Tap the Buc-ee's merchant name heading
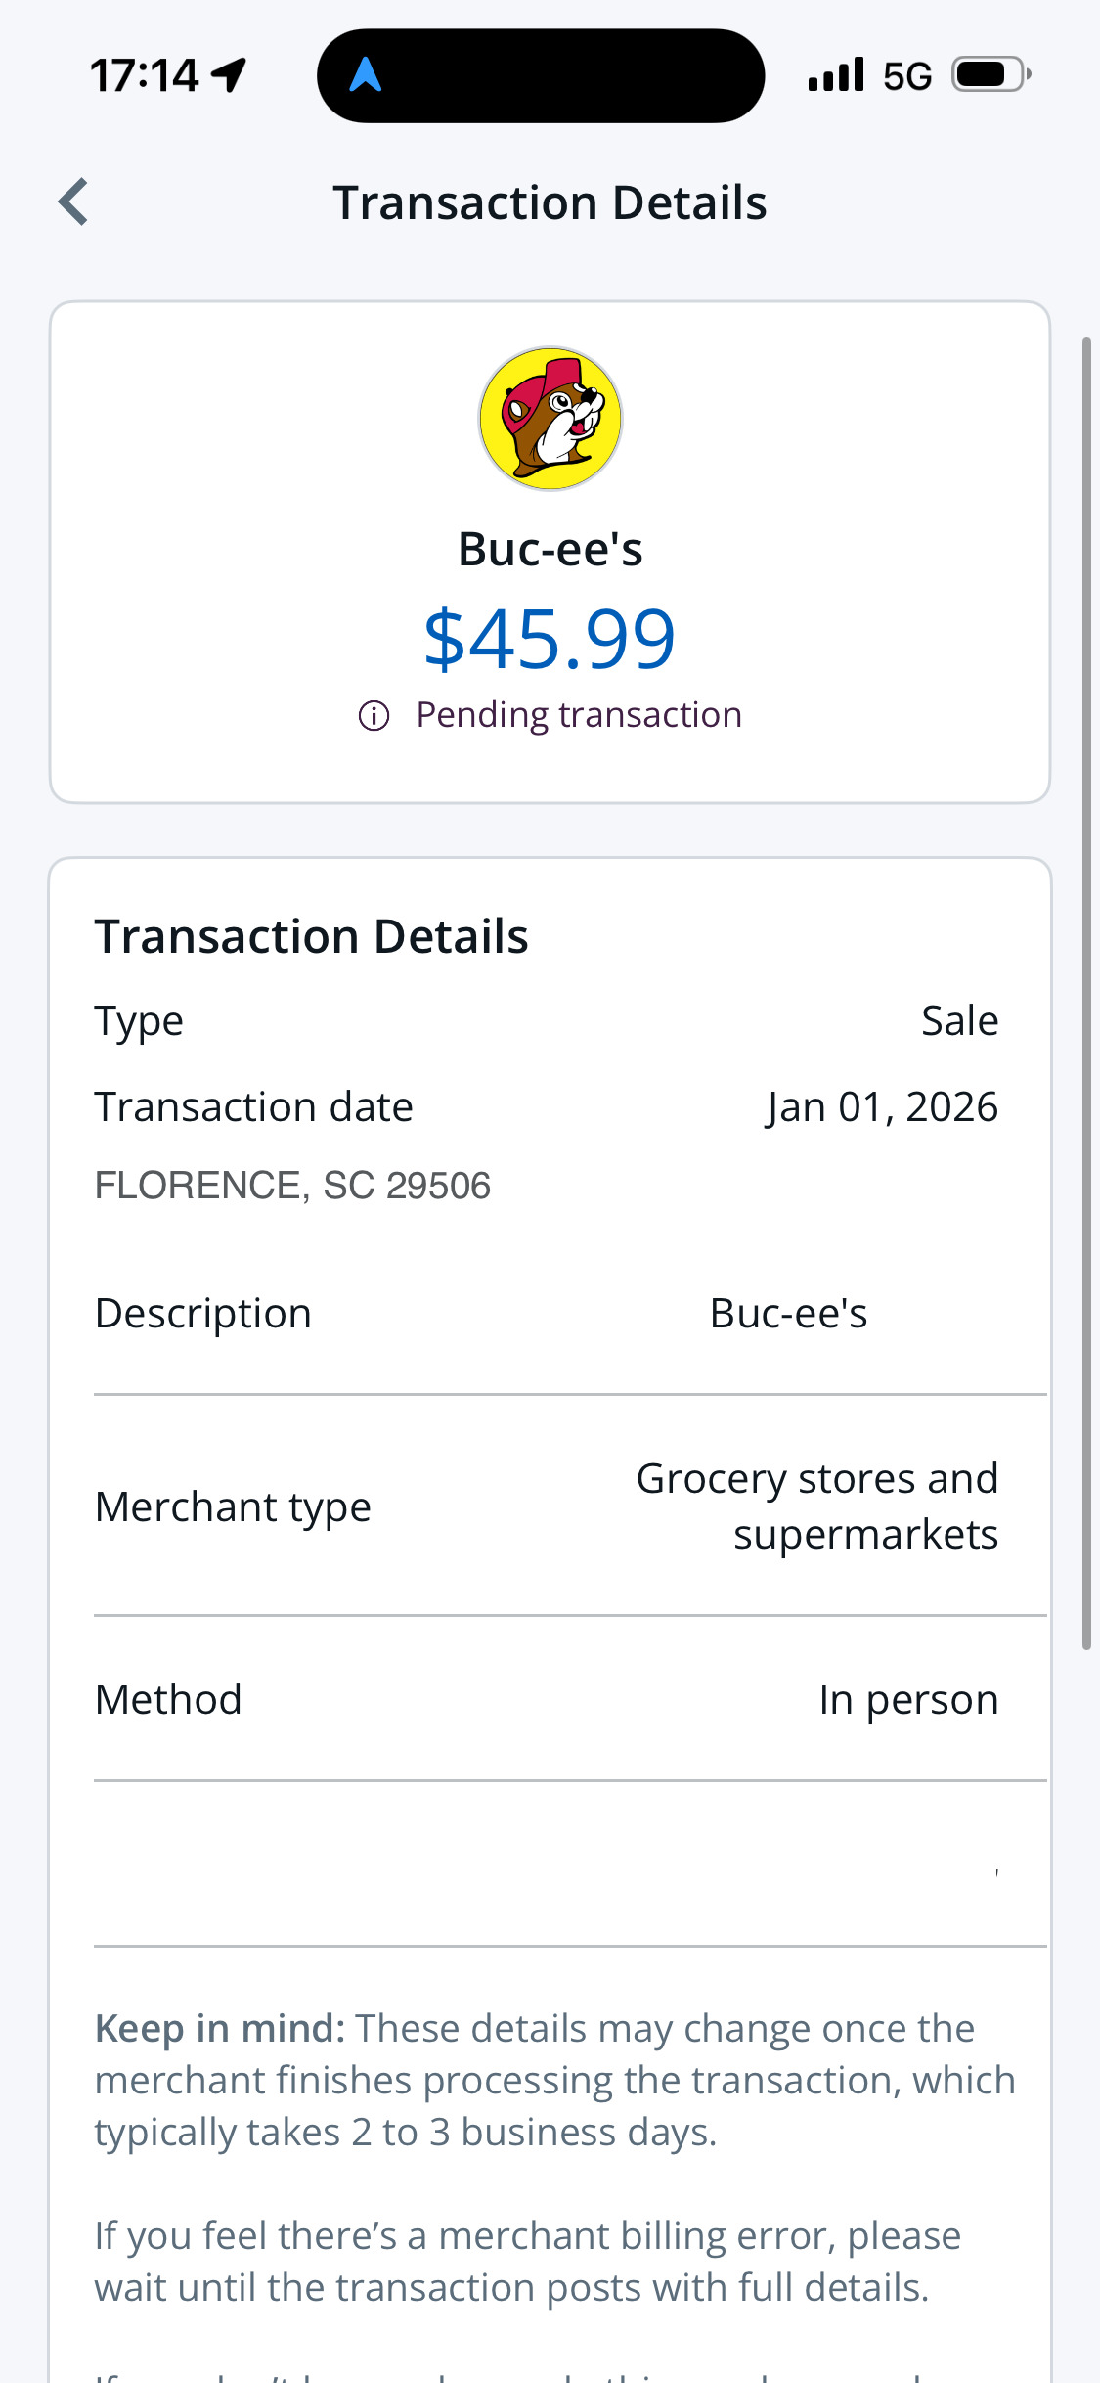 pos(550,549)
